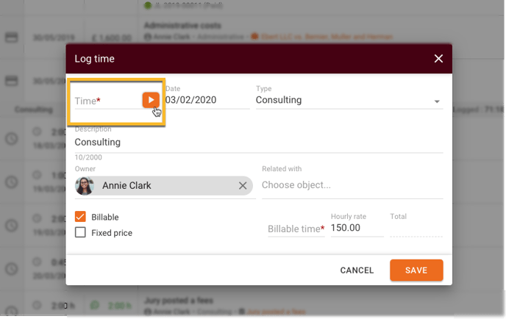Open the Type dropdown arrow

pyautogui.click(x=437, y=101)
